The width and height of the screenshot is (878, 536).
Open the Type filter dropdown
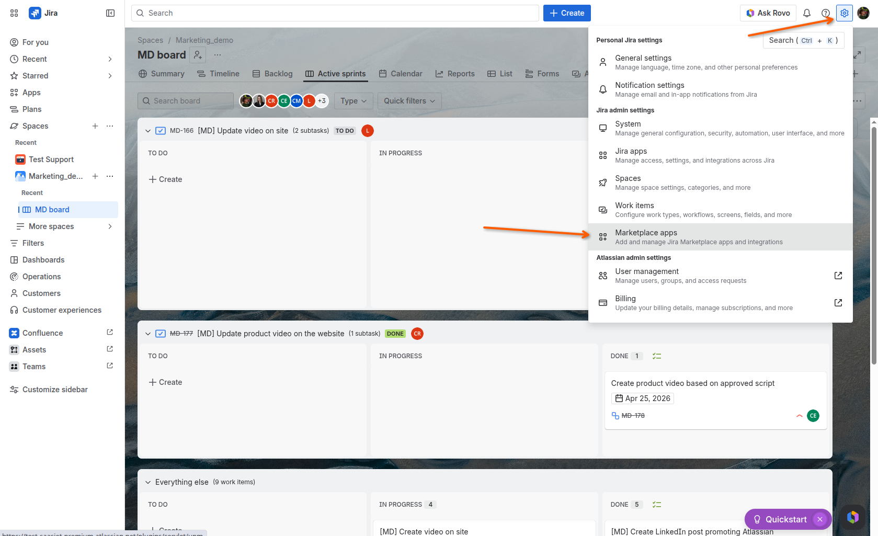coord(354,101)
